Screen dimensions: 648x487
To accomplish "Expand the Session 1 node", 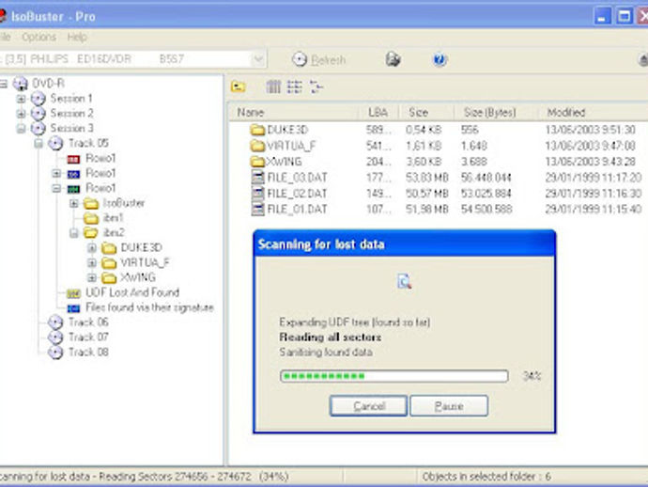I will pos(21,99).
